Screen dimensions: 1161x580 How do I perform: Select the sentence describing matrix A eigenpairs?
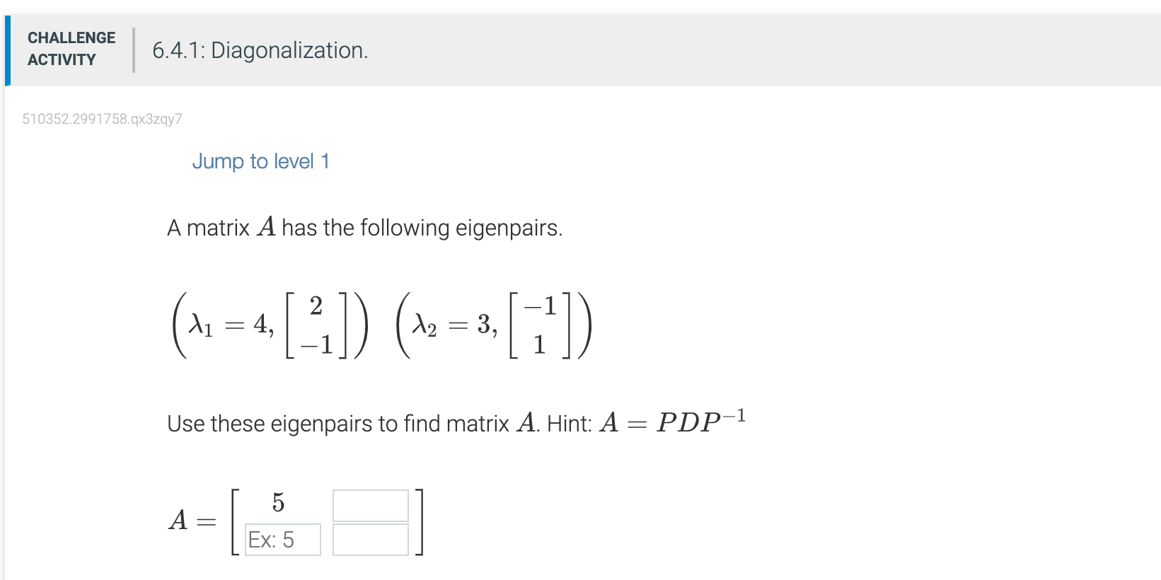click(364, 227)
